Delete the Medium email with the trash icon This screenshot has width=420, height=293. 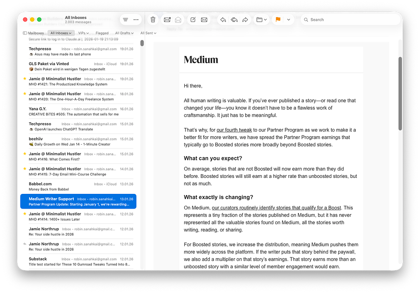coord(152,19)
